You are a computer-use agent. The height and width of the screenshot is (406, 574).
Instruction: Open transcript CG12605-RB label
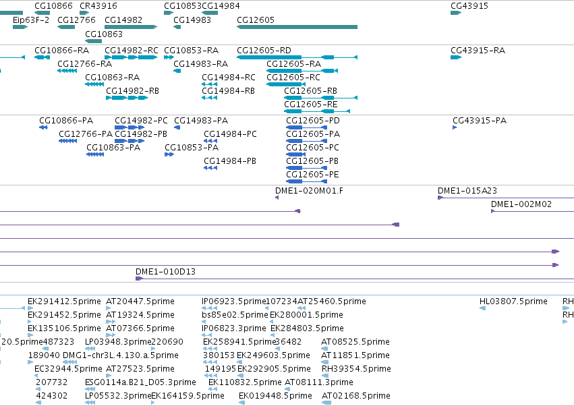(310, 91)
